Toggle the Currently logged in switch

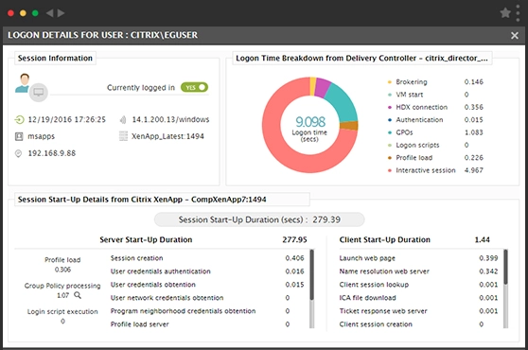194,87
